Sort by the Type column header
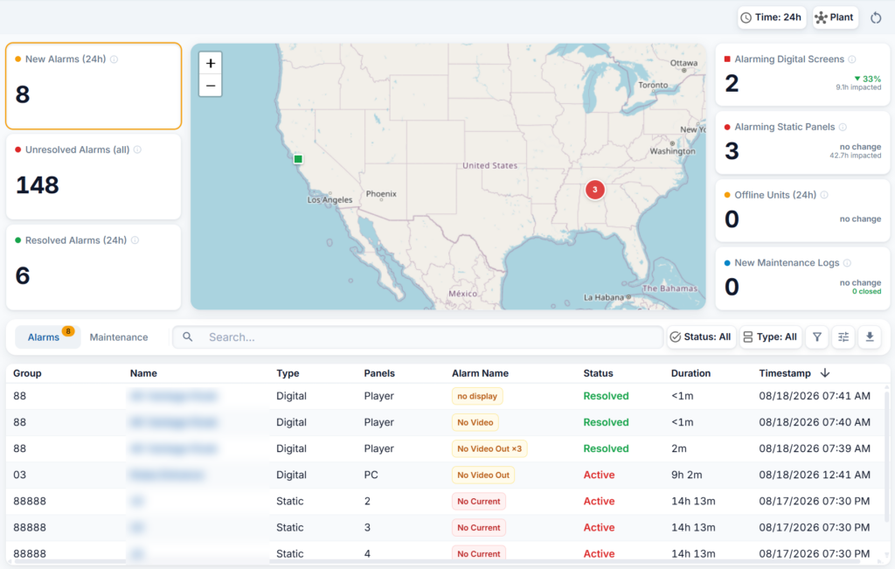The width and height of the screenshot is (895, 569). click(288, 373)
